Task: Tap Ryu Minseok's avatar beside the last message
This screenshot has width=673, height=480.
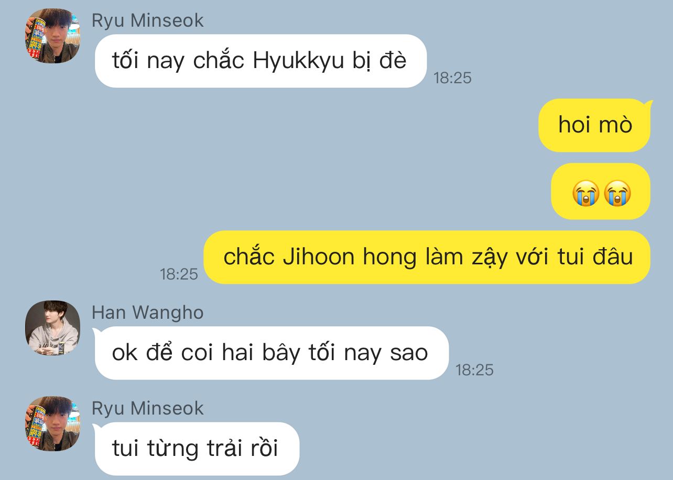Action: (x=52, y=423)
